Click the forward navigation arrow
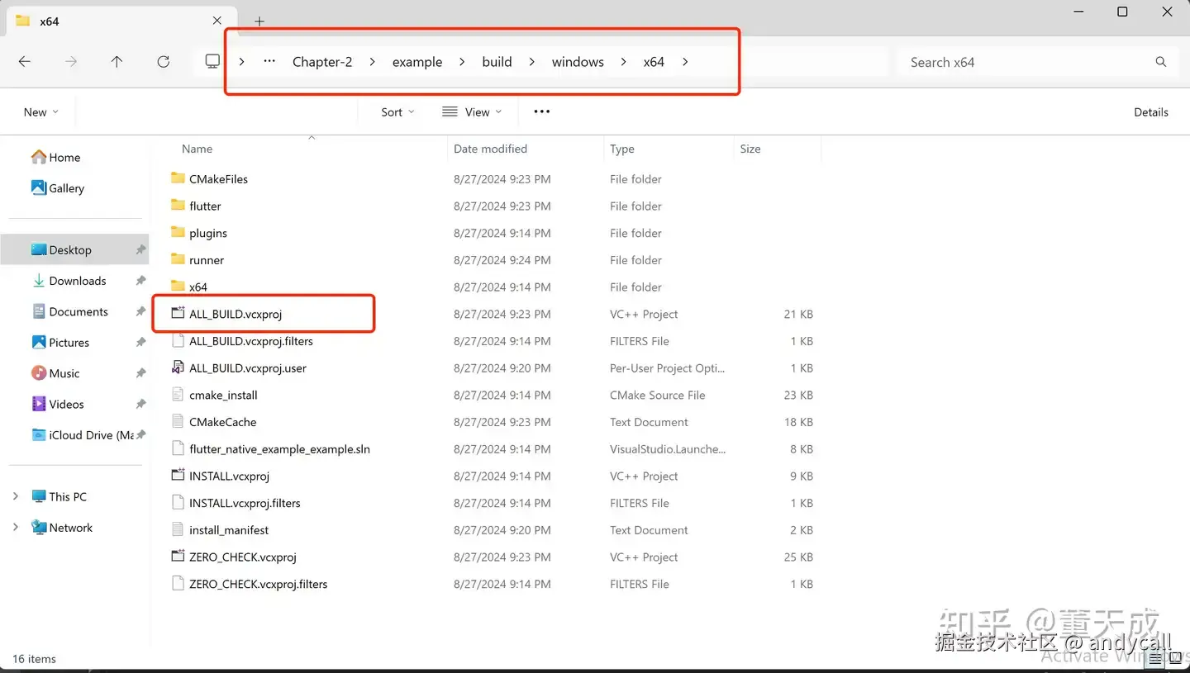The width and height of the screenshot is (1190, 673). pyautogui.click(x=71, y=62)
